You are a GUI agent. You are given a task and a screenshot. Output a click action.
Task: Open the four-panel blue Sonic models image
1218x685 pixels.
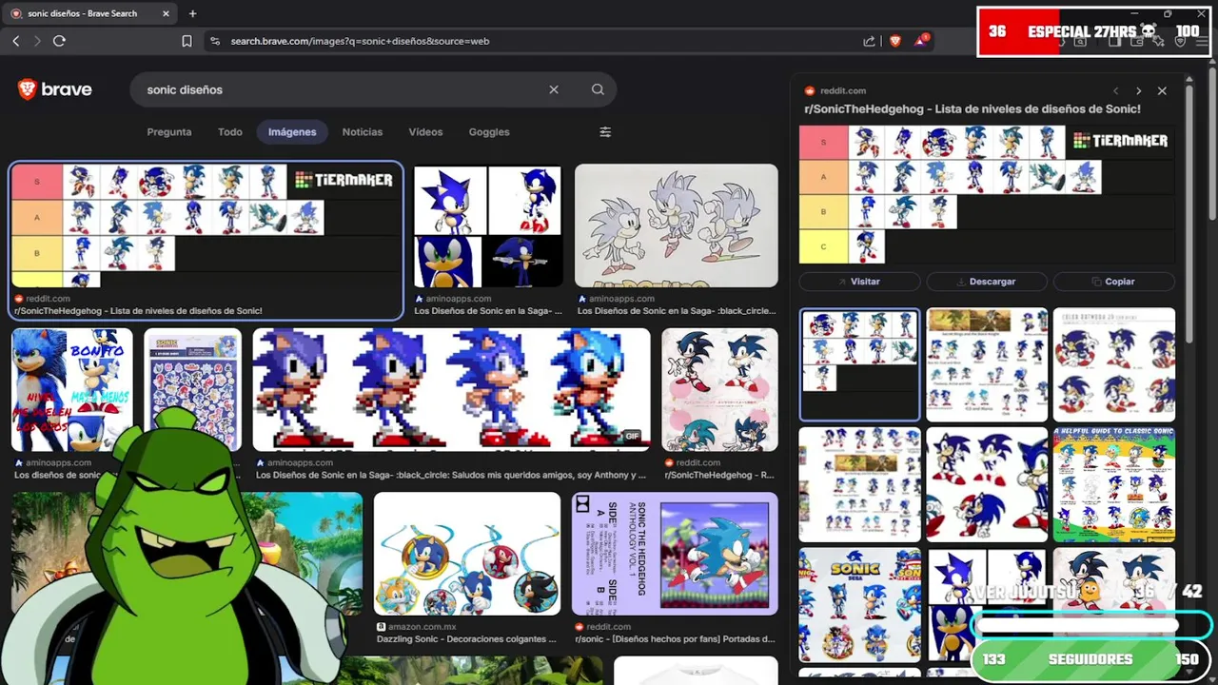point(488,226)
